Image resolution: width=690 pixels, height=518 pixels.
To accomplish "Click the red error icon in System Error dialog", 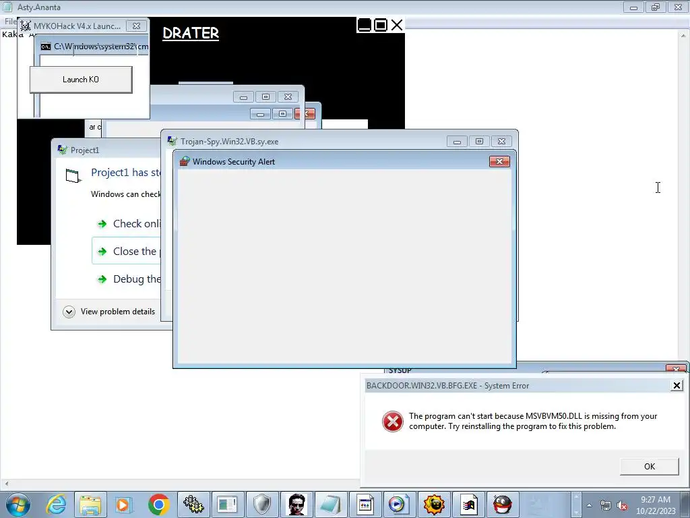I will point(393,422).
